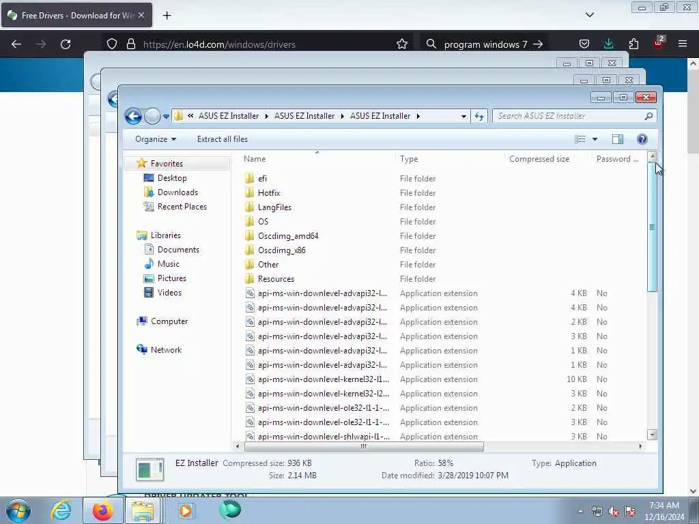Screen dimensions: 699x524
Task: Select the OS folder icon
Action: click(250, 222)
